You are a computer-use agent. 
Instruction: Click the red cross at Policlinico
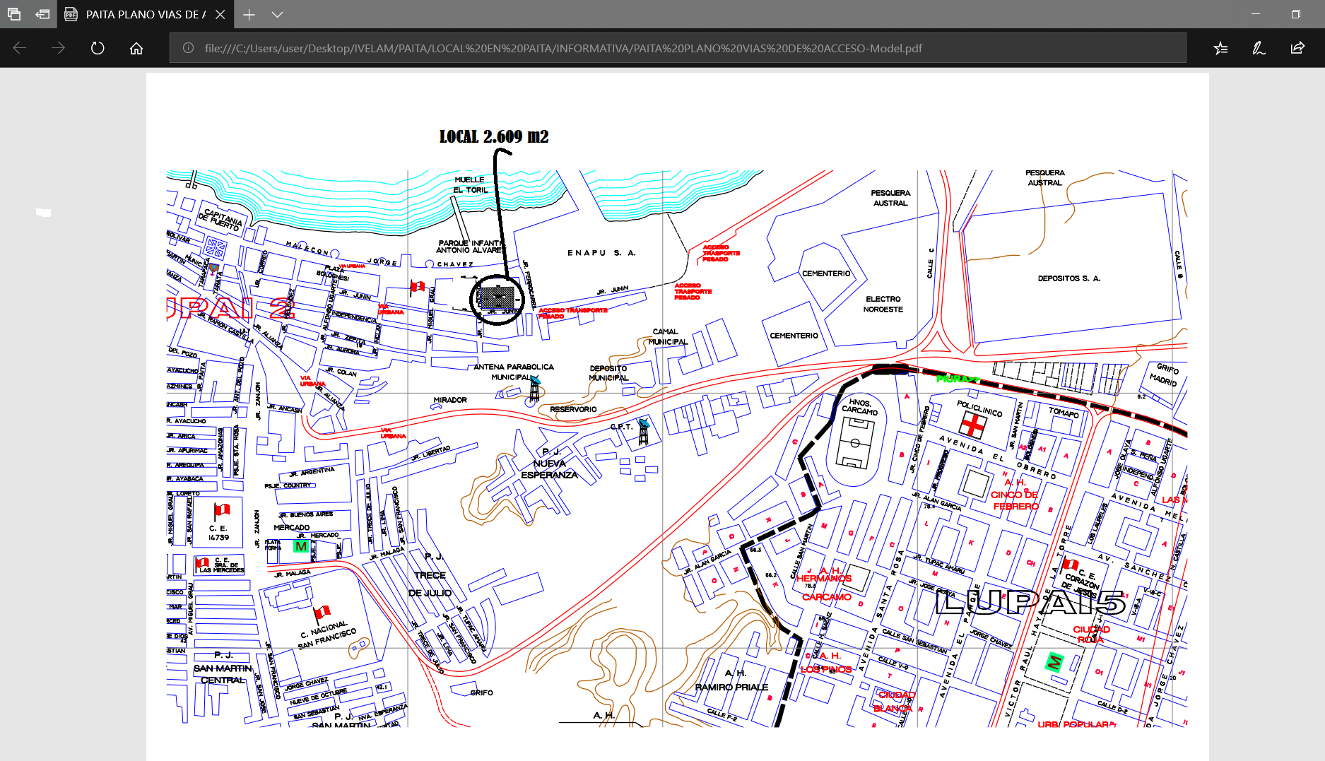point(972,425)
